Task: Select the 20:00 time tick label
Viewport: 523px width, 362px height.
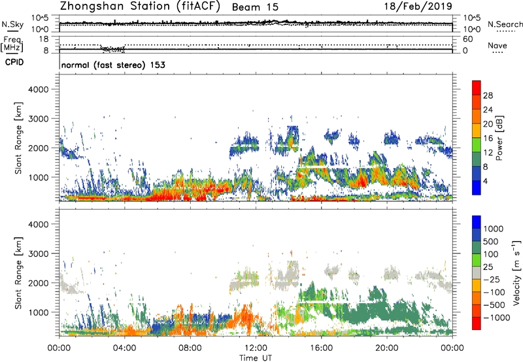Action: coord(386,348)
